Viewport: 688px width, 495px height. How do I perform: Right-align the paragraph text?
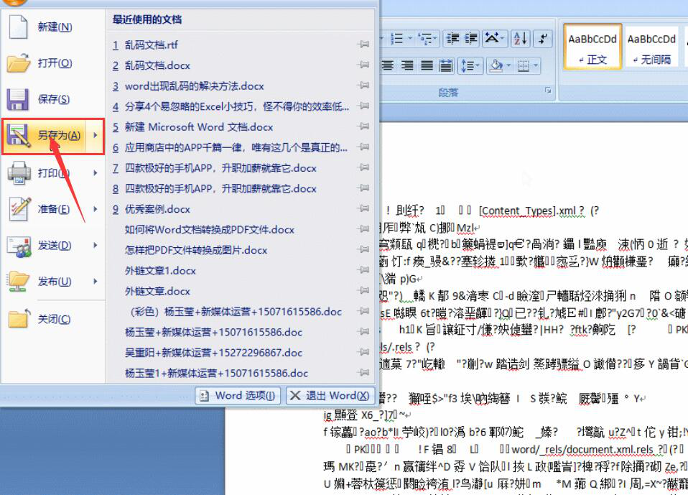[x=406, y=66]
